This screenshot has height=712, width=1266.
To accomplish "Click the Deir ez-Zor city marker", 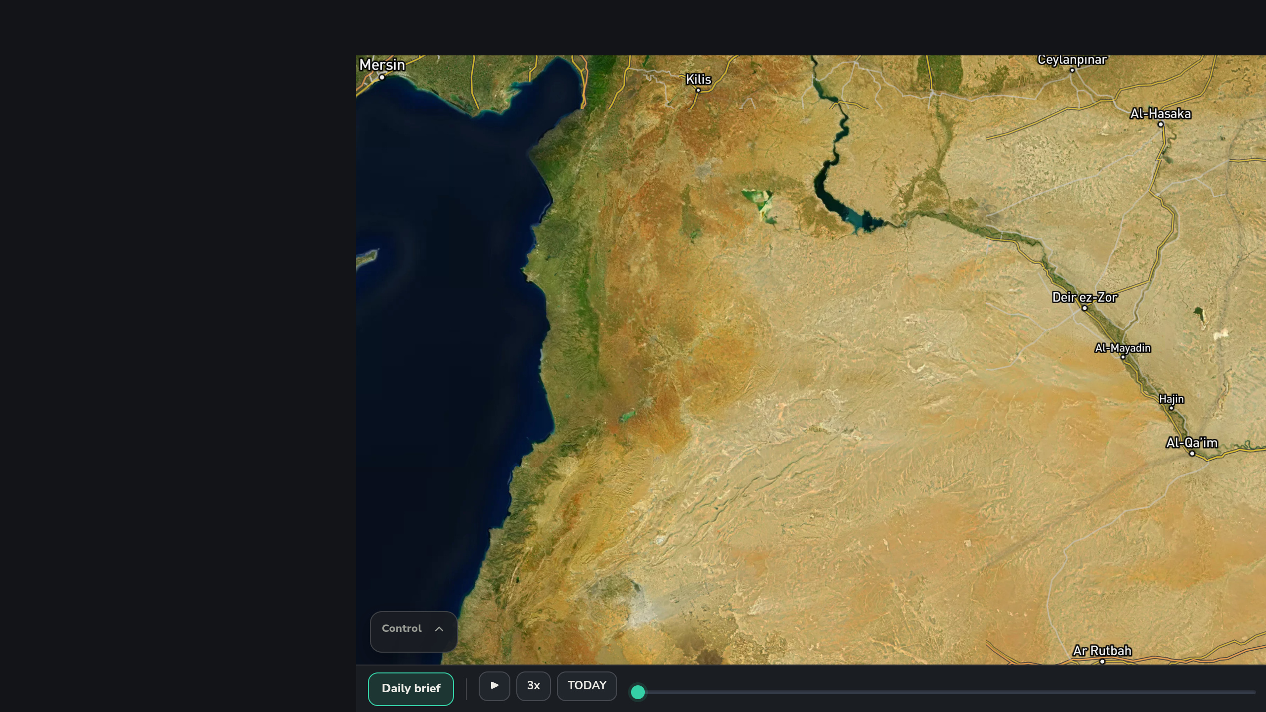I will click(1085, 308).
